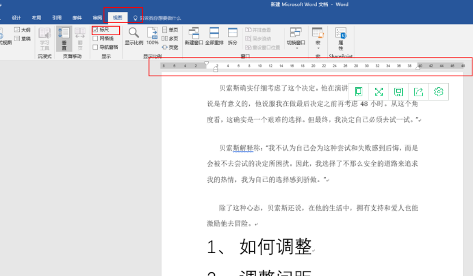Click the heading "1、如何调整"
This screenshot has width=473, height=276.
tap(260, 246)
